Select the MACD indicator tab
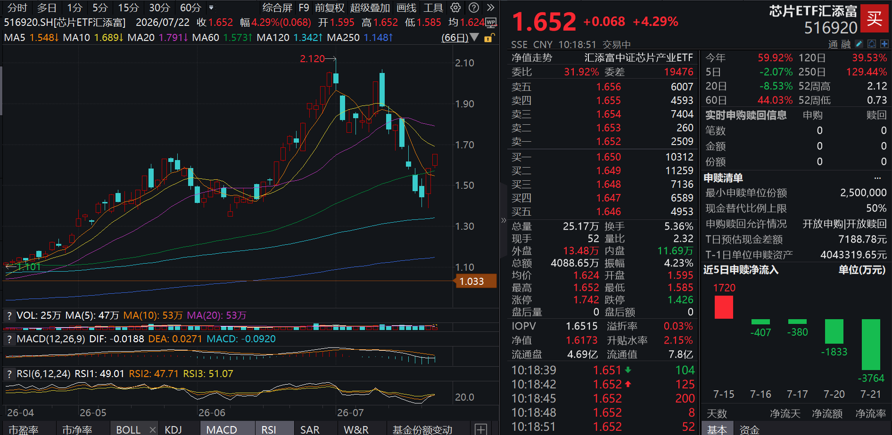 (222, 429)
